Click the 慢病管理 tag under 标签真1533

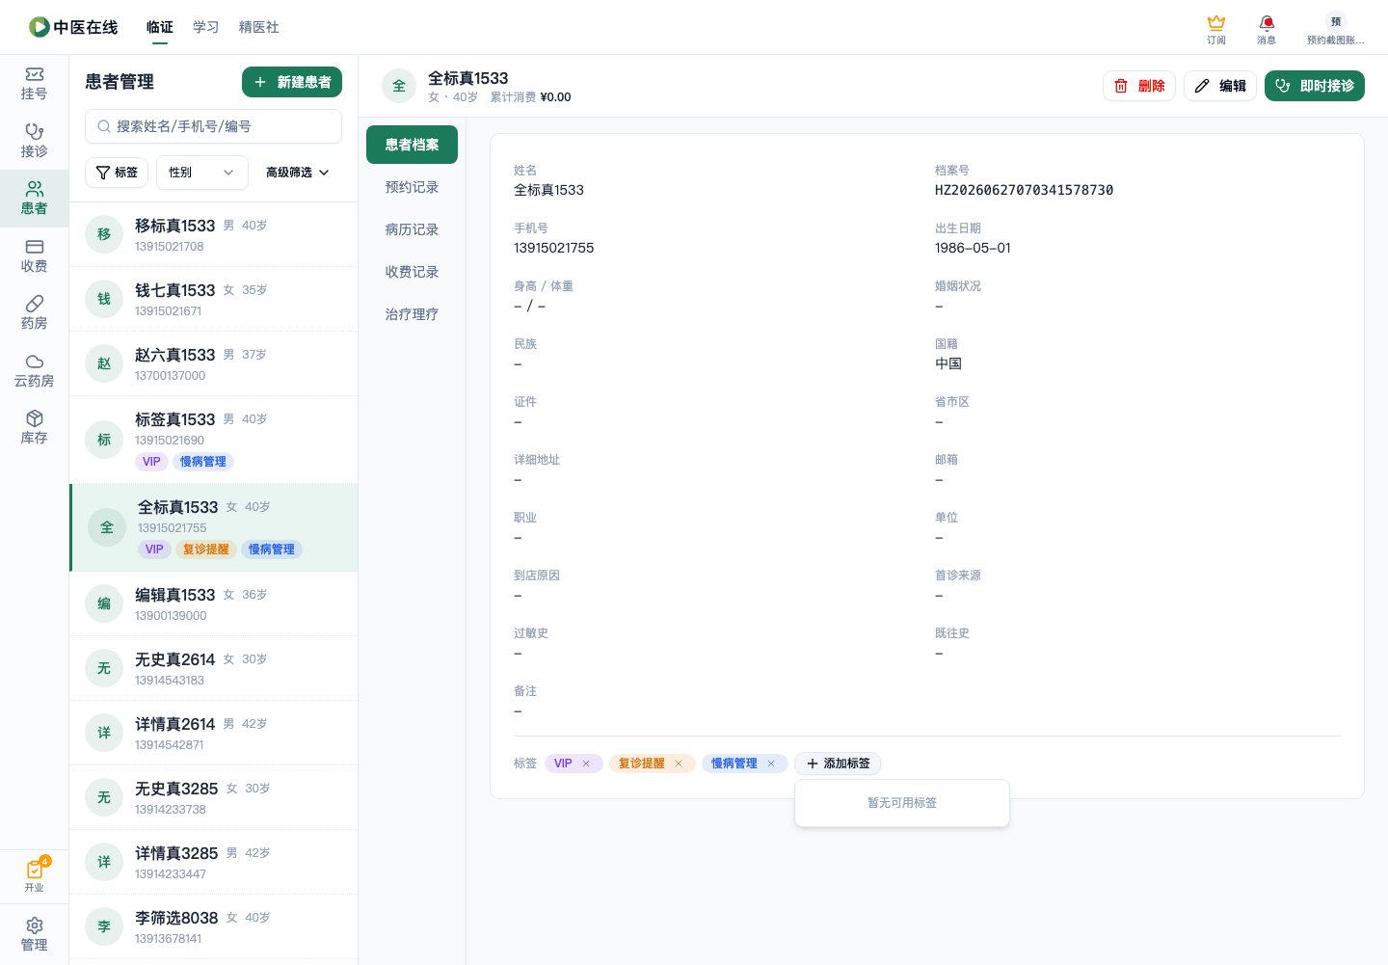pos(203,462)
